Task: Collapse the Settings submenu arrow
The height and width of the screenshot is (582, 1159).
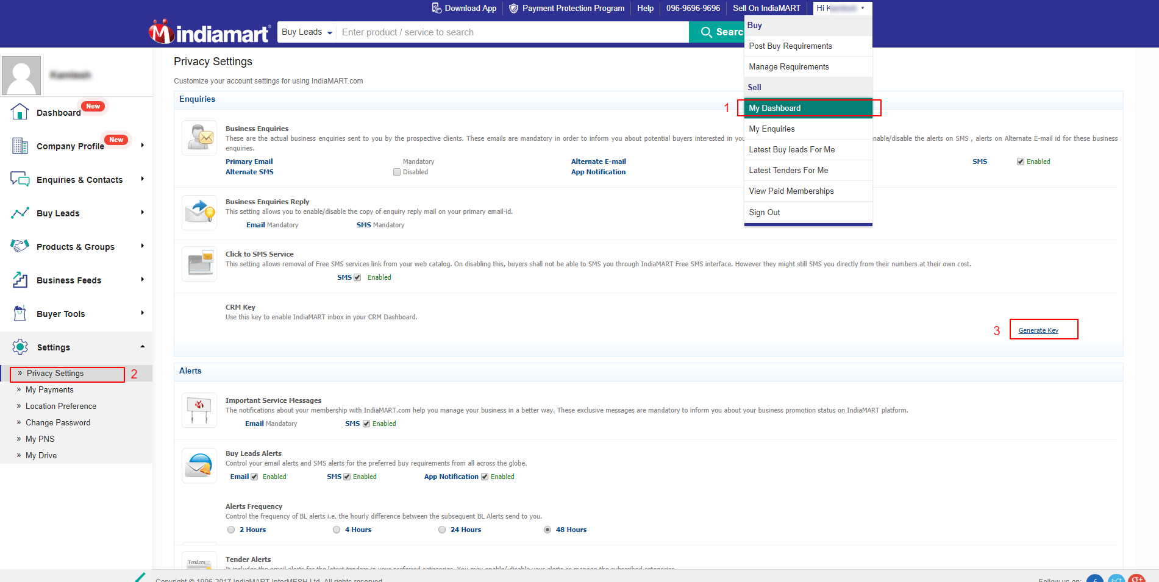Action: [x=143, y=346]
